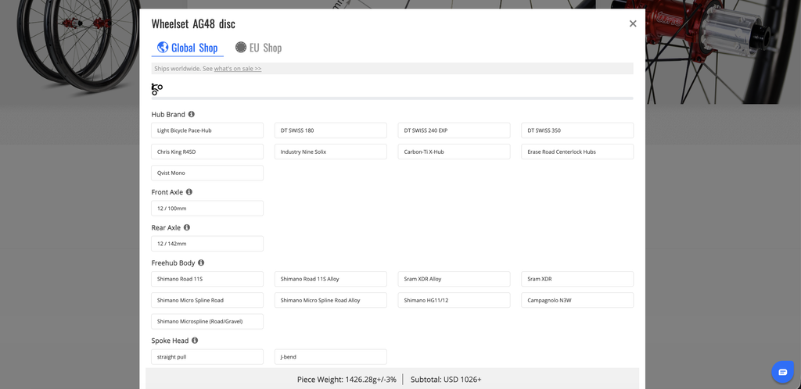
Task: Click the Piece Weight 1426.28g text
Action: point(347,380)
